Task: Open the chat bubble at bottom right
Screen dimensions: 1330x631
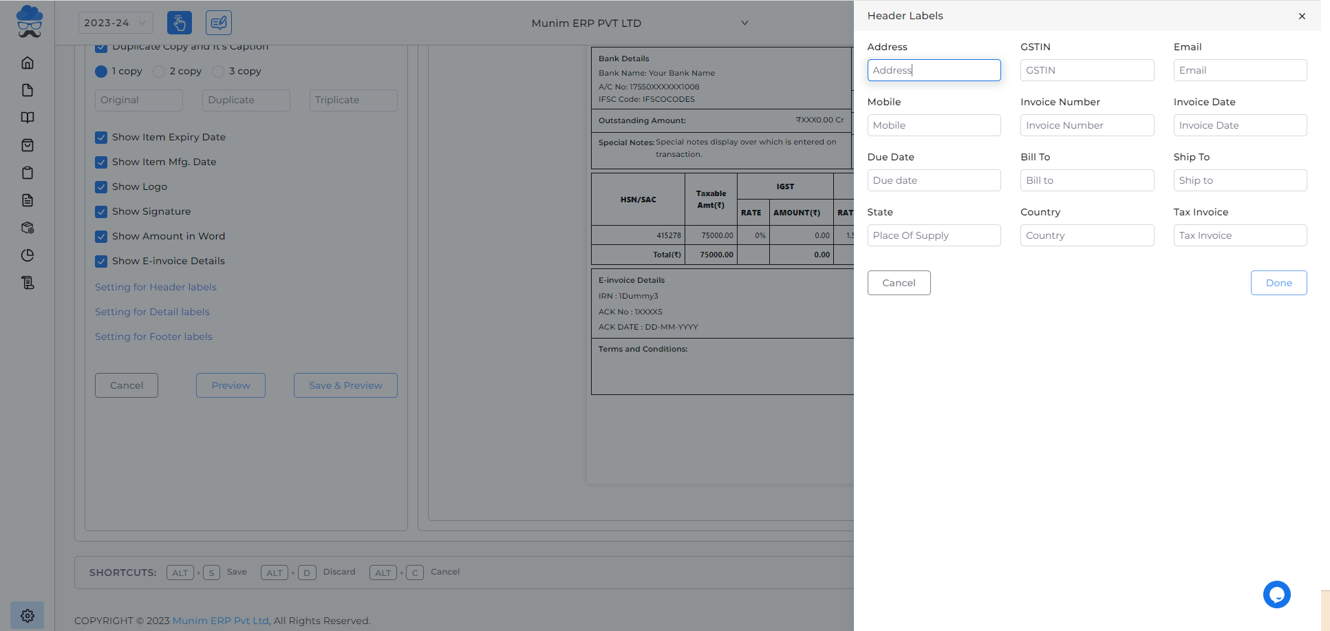Action: pos(1277,595)
